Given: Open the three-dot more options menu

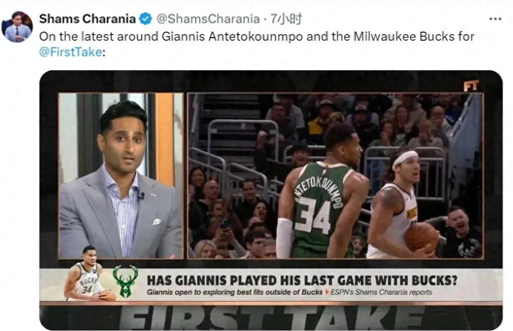Looking at the screenshot, I should click(x=495, y=19).
